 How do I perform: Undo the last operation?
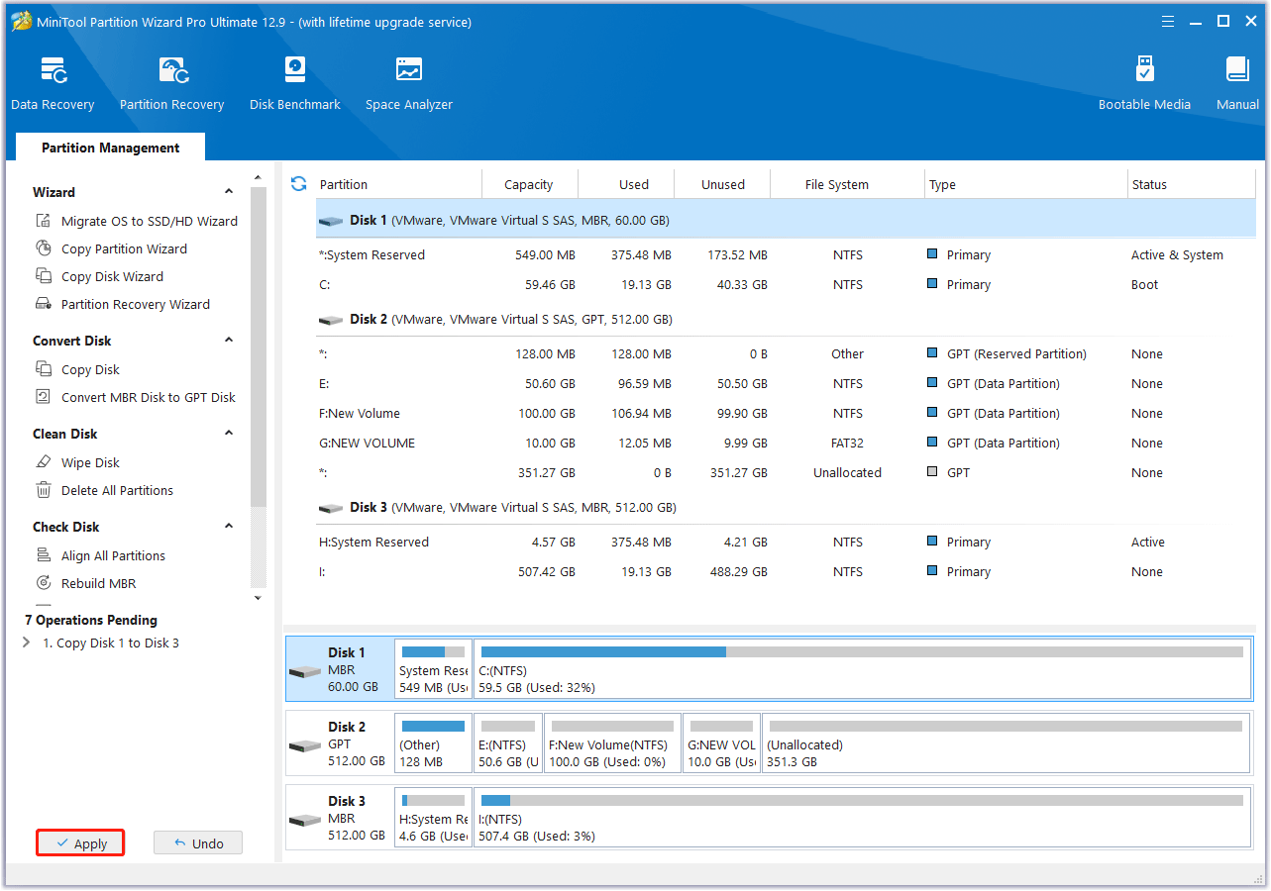[x=198, y=843]
